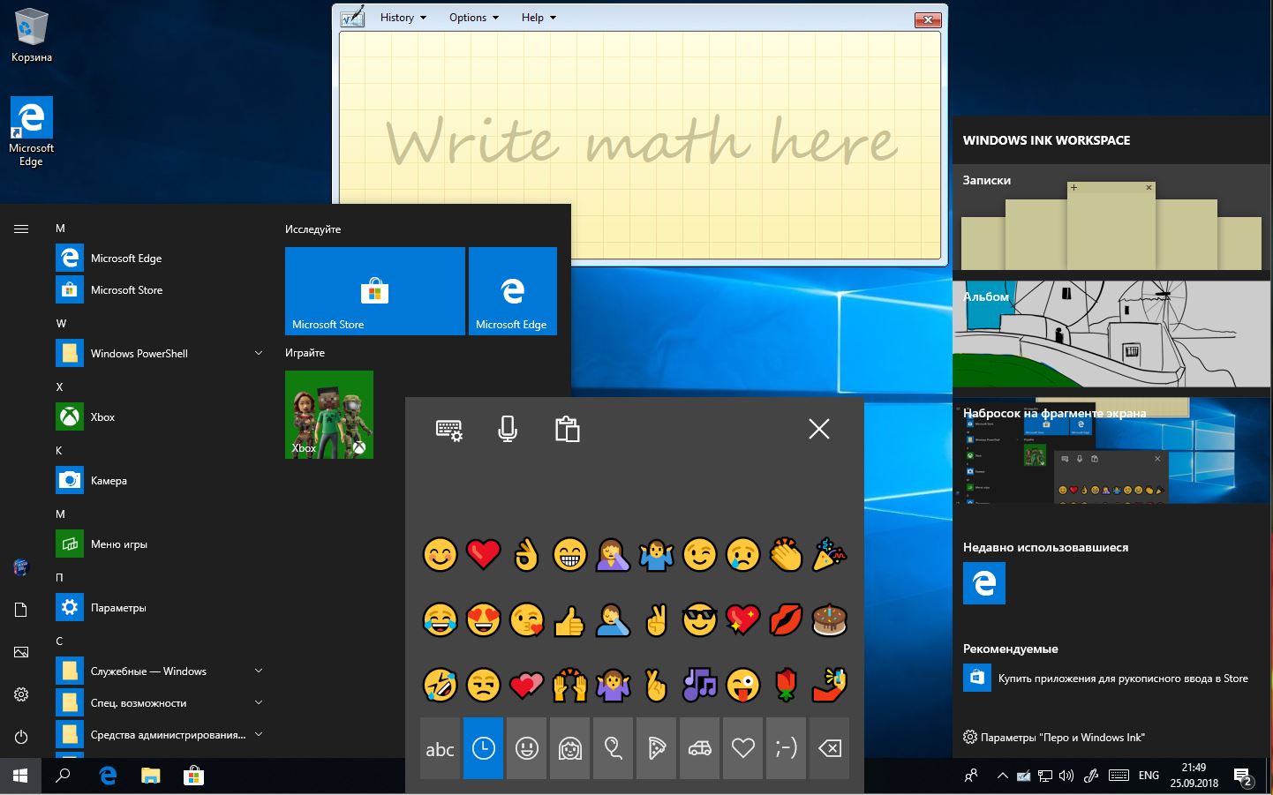
Task: Insert the rose flower emoji
Action: [x=786, y=685]
